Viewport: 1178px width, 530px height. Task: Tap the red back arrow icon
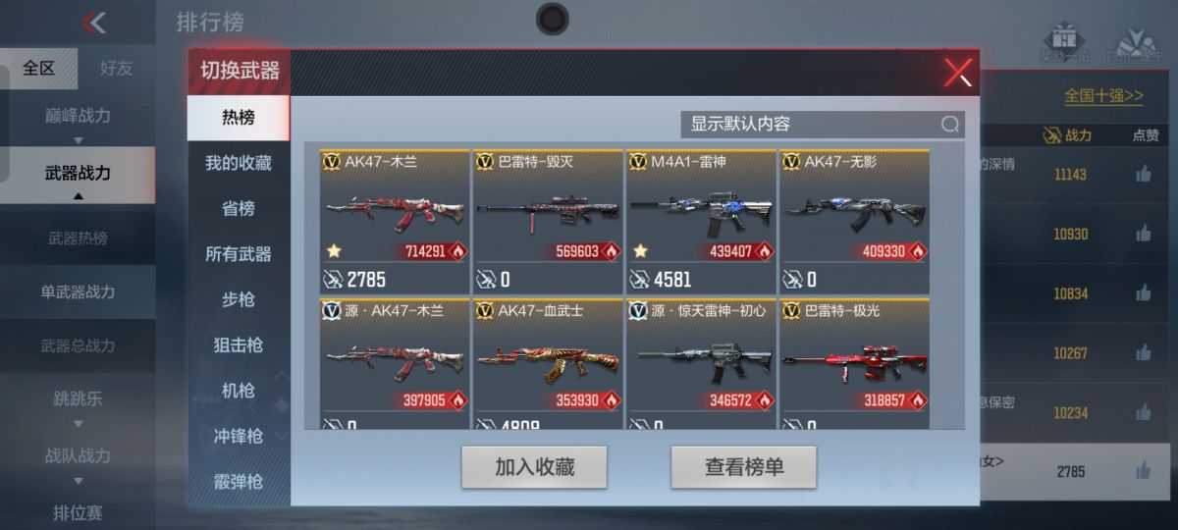[x=94, y=22]
